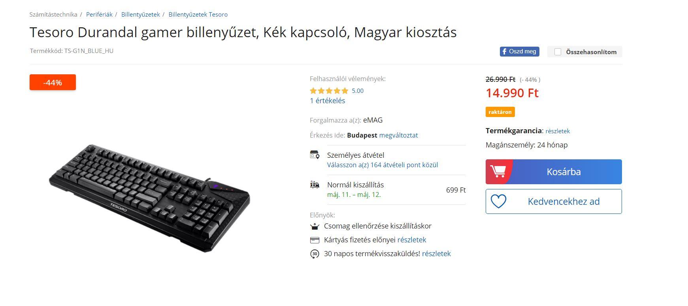Add product with Kosárba button

(x=564, y=172)
